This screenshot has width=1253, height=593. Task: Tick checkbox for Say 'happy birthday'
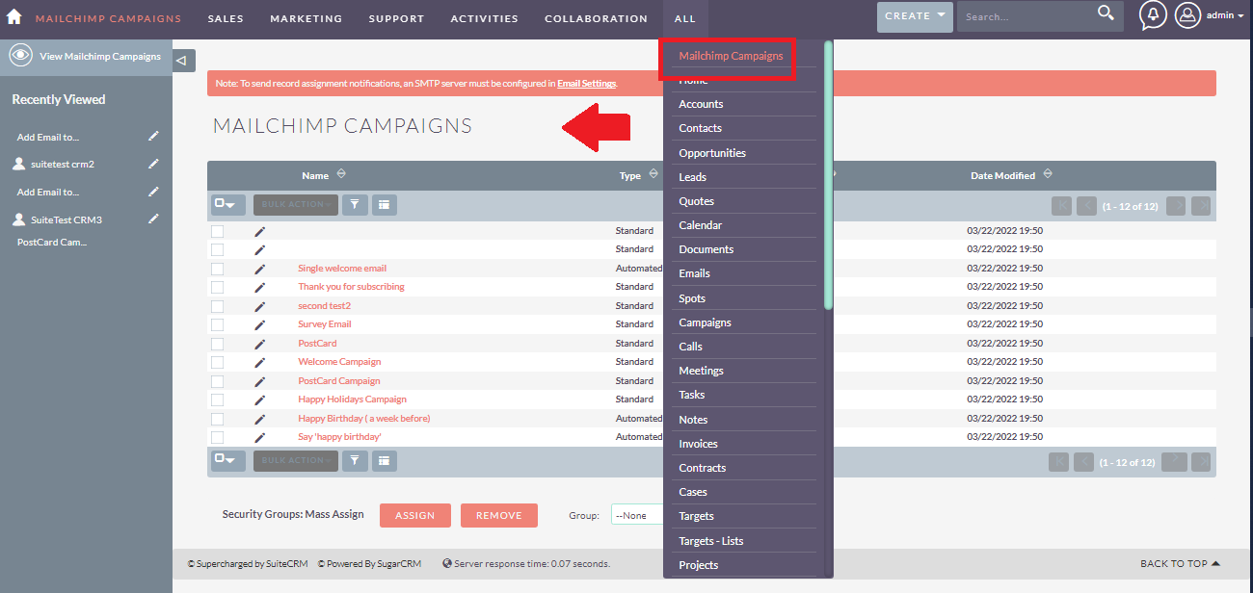[x=217, y=437]
